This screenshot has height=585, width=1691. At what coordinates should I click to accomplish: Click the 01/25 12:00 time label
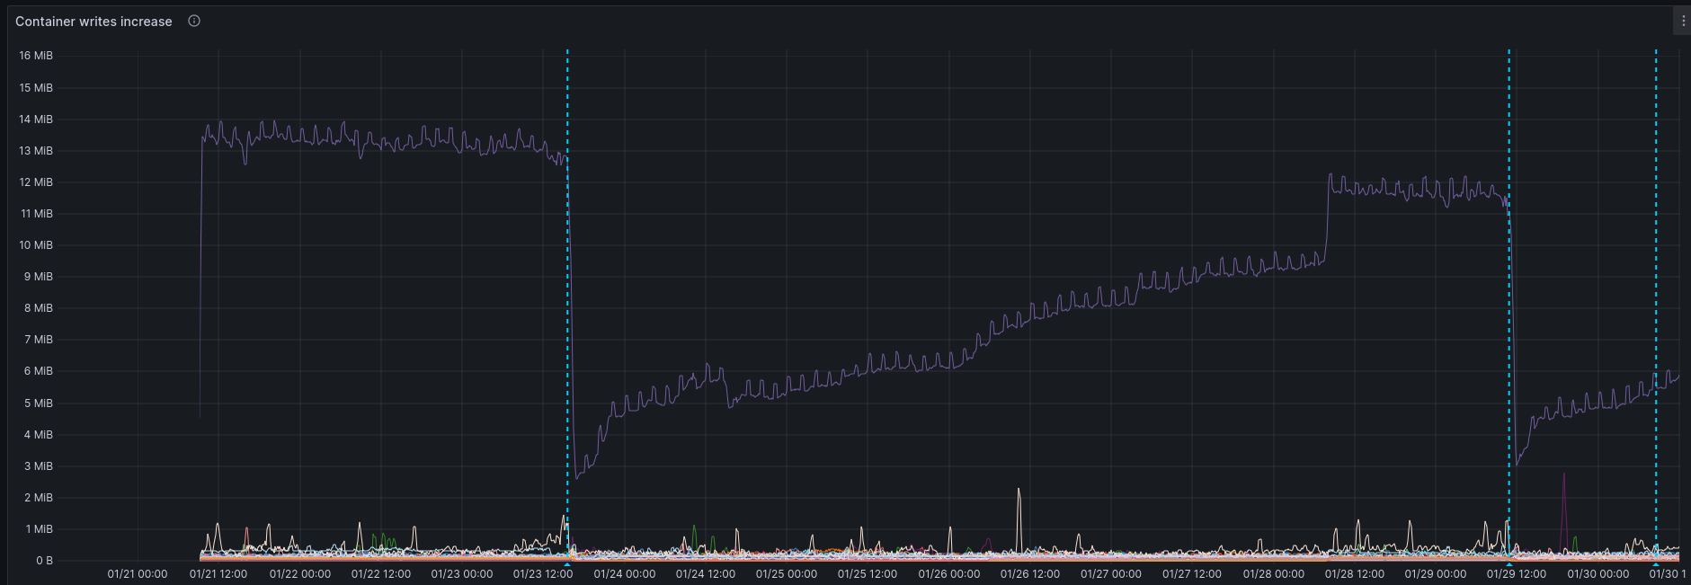click(868, 574)
